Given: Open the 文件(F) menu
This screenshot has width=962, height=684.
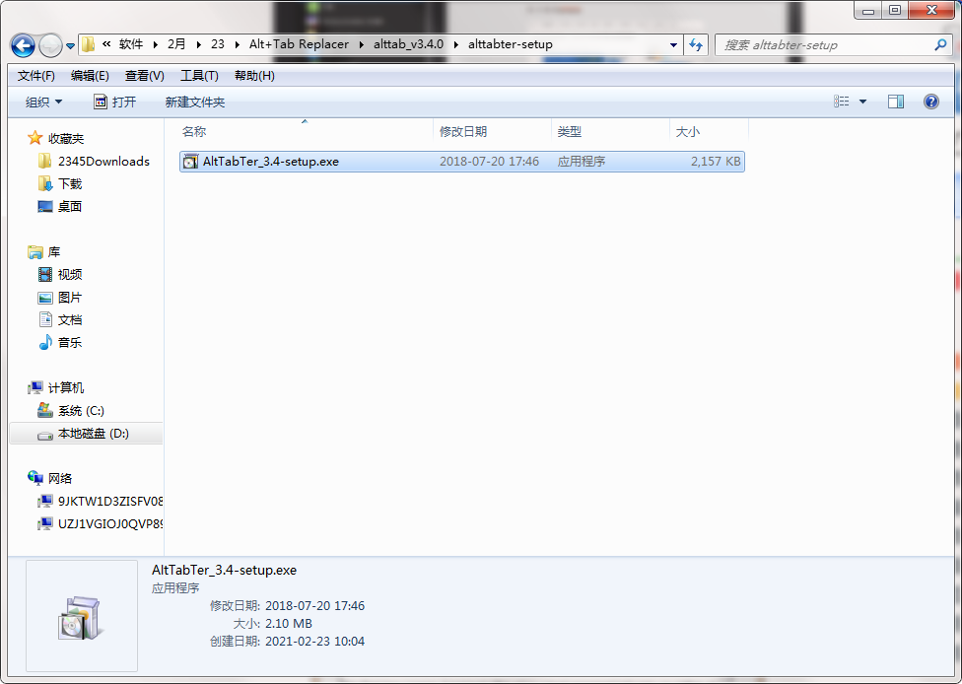Looking at the screenshot, I should click(36, 76).
